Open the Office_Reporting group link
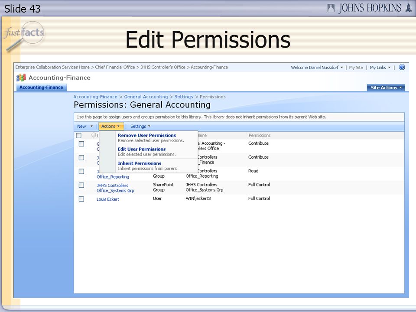 (113, 177)
